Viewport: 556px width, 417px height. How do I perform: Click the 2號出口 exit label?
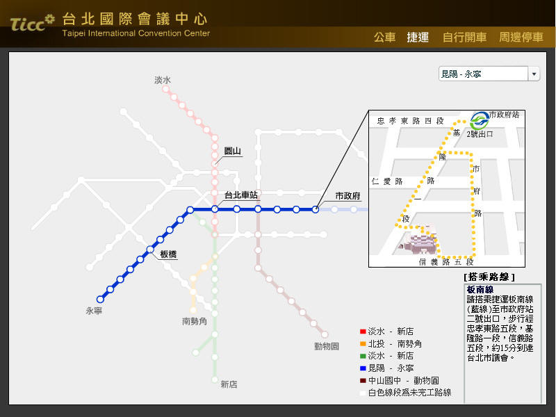coord(480,134)
